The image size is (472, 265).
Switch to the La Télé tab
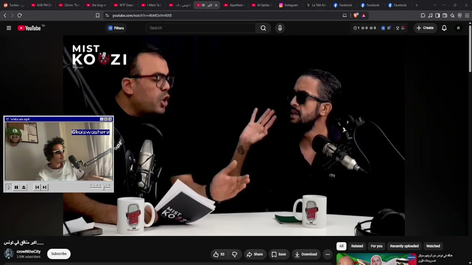[316, 5]
